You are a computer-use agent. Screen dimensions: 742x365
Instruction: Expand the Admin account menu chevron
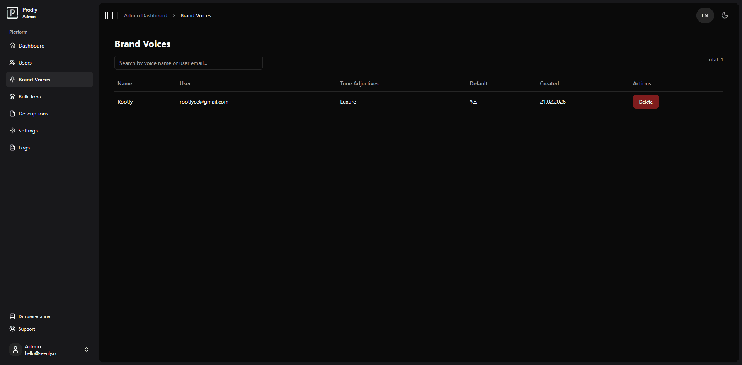click(x=87, y=350)
